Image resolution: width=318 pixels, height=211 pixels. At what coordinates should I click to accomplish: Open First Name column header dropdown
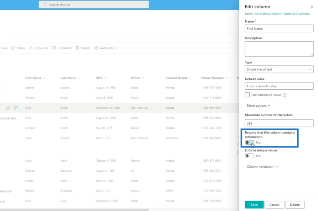coord(45,78)
